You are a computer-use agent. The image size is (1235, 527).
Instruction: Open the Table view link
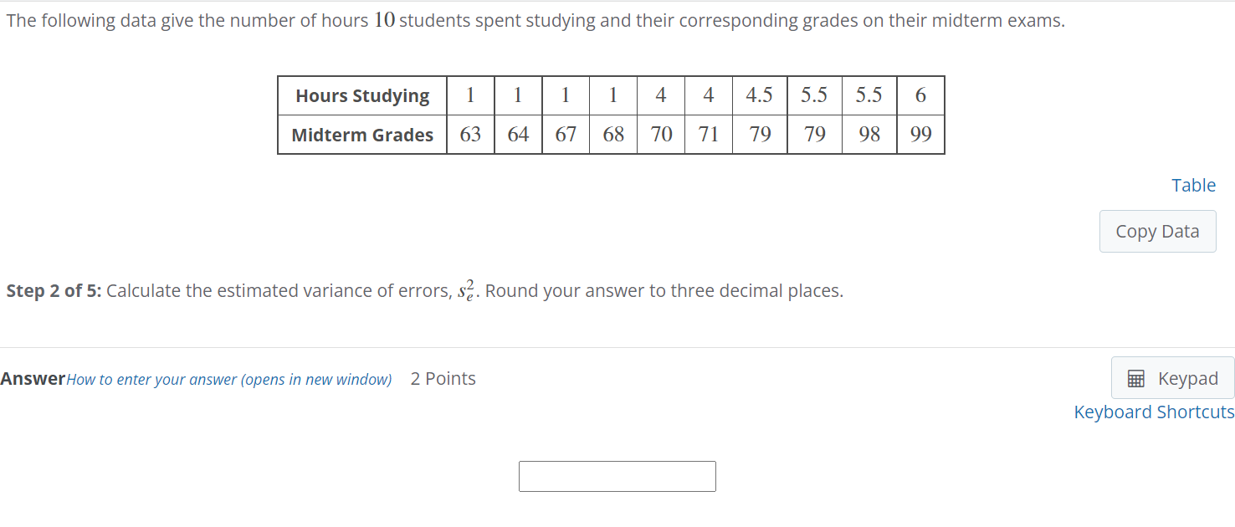click(1194, 185)
